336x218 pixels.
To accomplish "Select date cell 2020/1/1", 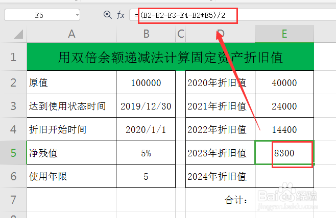I will pyautogui.click(x=146, y=129).
